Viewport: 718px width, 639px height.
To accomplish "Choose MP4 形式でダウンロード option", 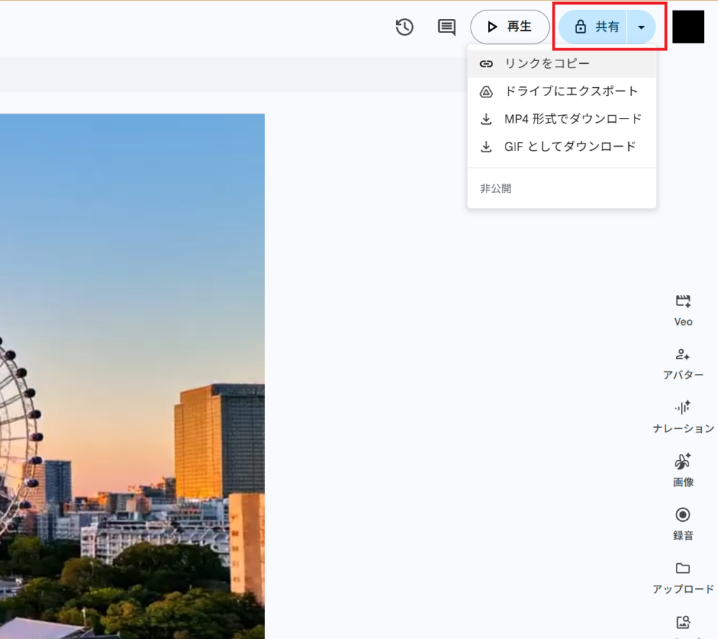I will point(571,119).
